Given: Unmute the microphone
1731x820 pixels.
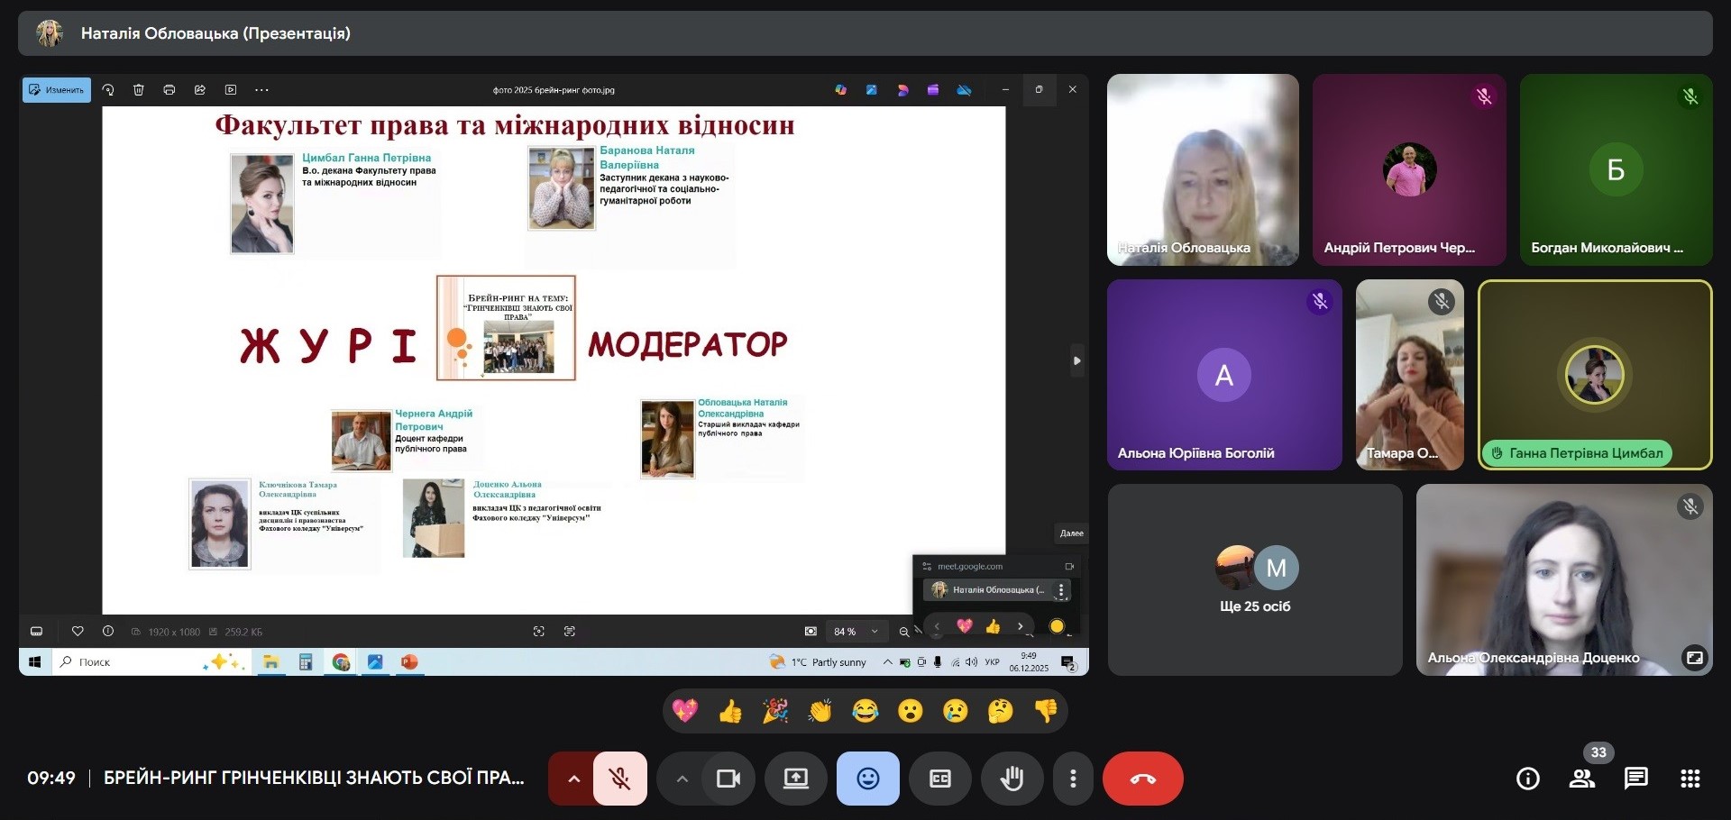Looking at the screenshot, I should point(620,779).
